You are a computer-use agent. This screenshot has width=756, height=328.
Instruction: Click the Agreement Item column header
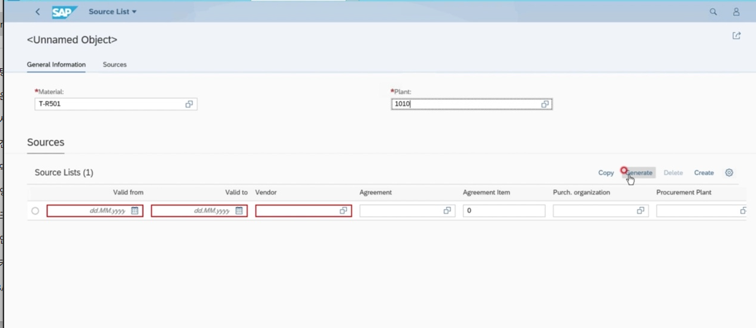tap(486, 192)
